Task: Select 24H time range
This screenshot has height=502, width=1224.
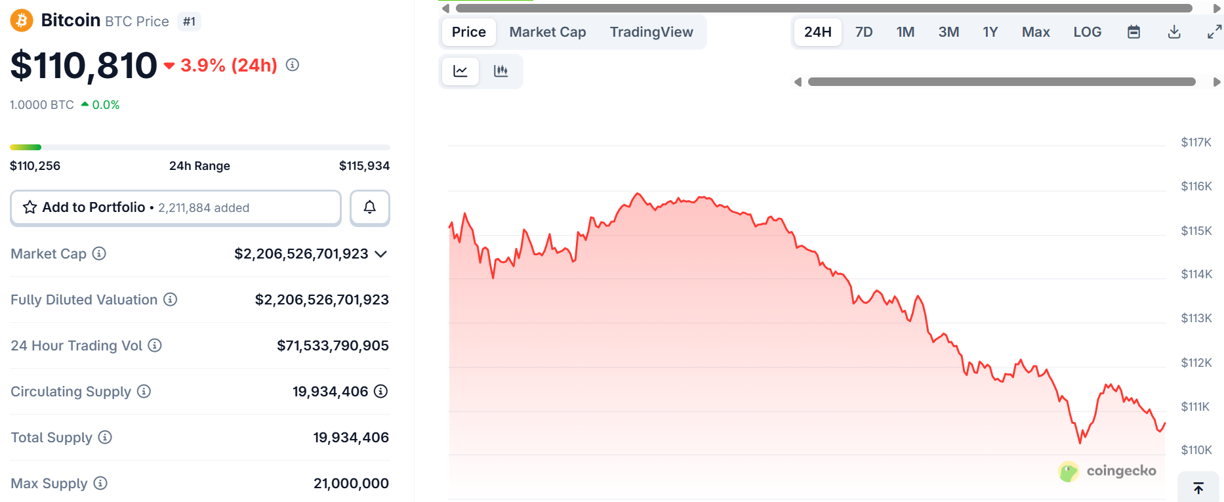Action: click(x=818, y=32)
